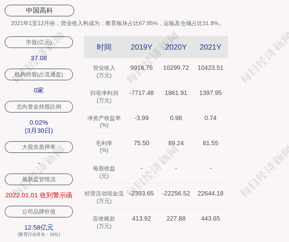Click market value 37.08
The height and width of the screenshot is (242, 289).
(x=39, y=58)
